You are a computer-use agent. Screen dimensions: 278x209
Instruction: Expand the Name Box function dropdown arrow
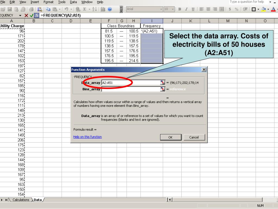[x=20, y=15]
